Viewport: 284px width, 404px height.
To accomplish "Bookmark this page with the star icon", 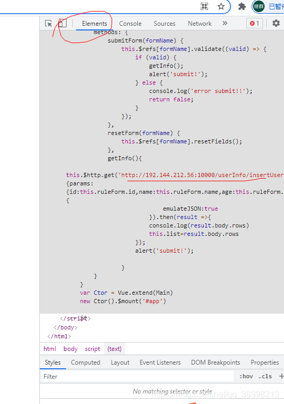I will pos(221,6).
